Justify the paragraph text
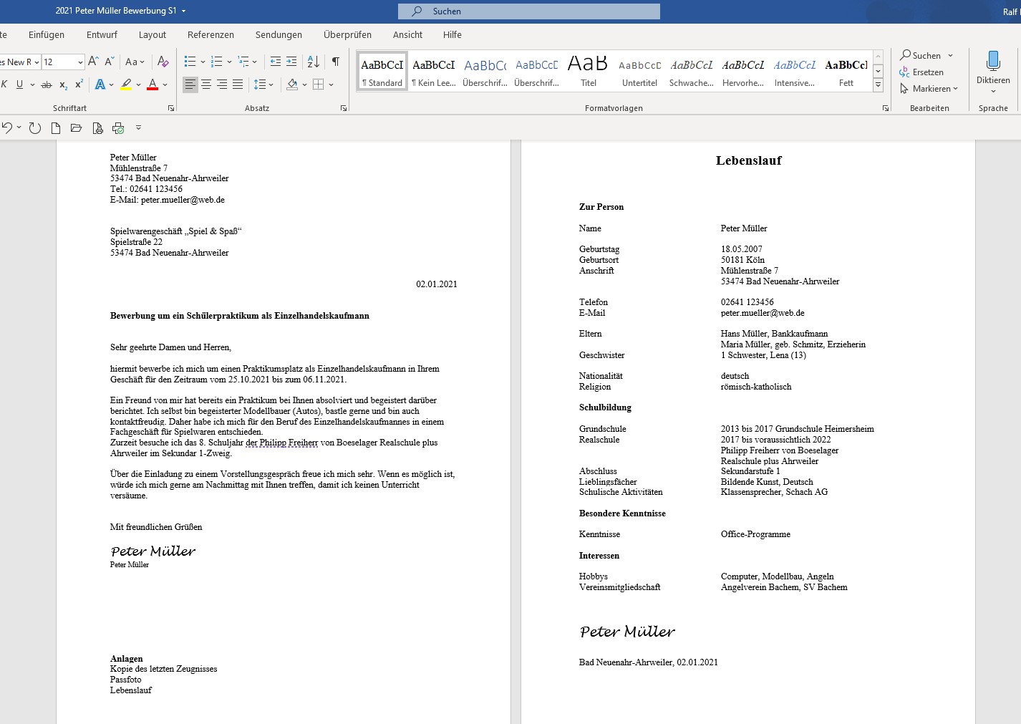 (238, 85)
